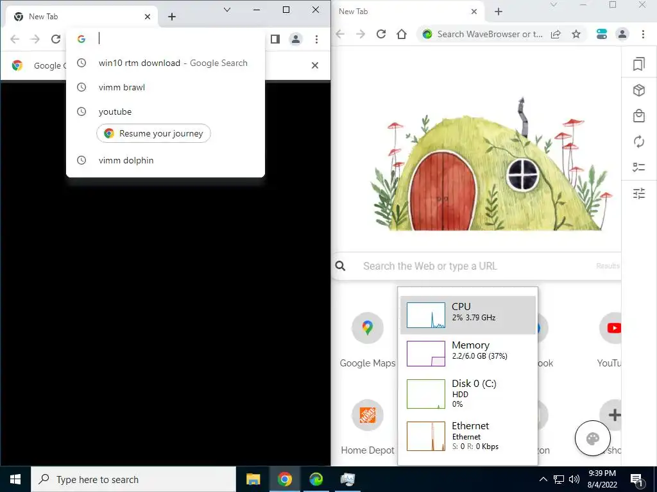657x492 pixels.
Task: Expand Chrome tab search chevron
Action: coord(227,10)
